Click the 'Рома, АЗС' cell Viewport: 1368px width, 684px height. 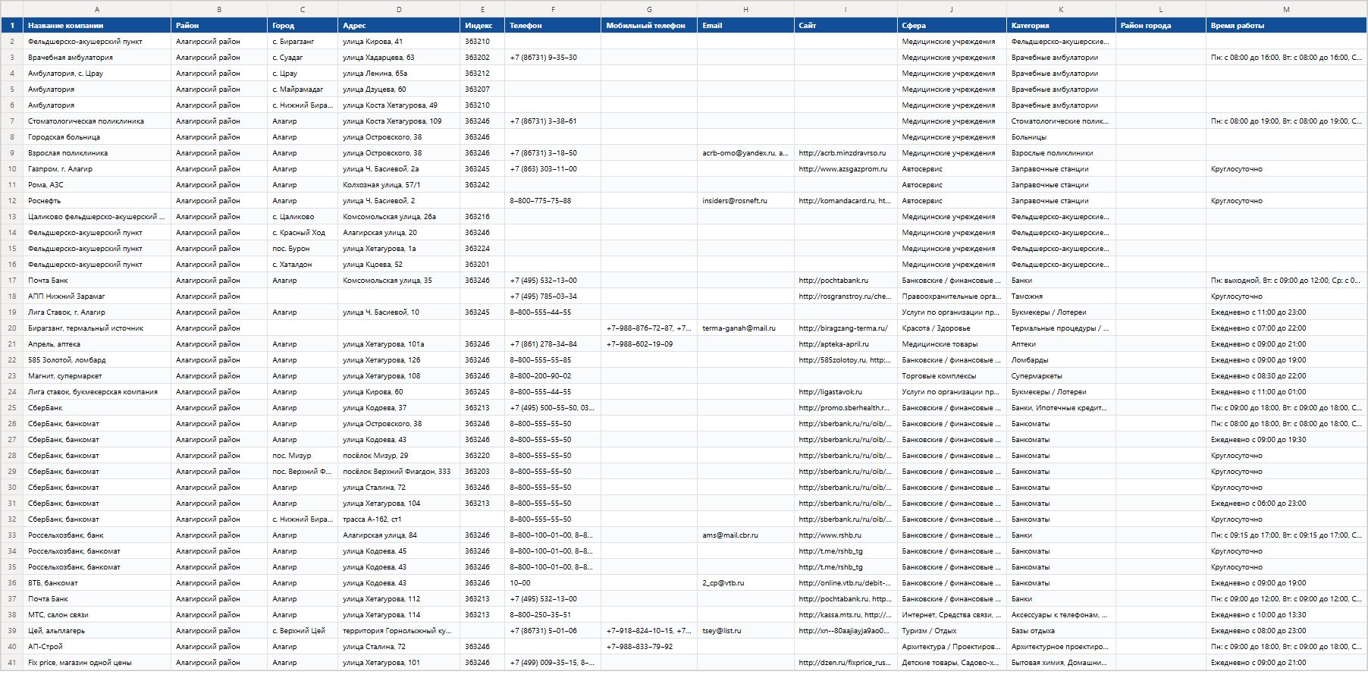pyautogui.click(x=97, y=185)
